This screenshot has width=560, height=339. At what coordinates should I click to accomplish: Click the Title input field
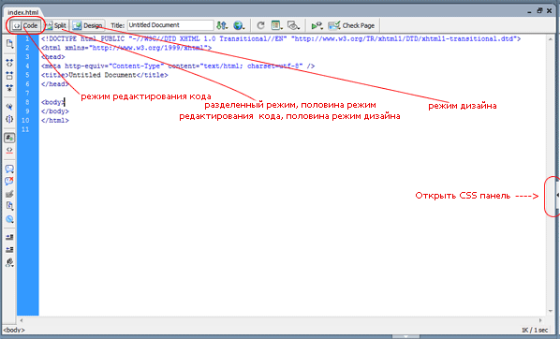[170, 25]
